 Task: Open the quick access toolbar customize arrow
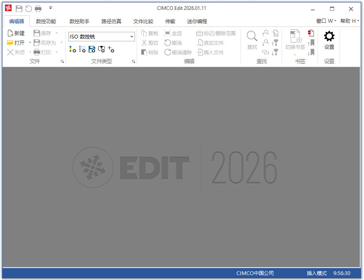(x=51, y=8)
